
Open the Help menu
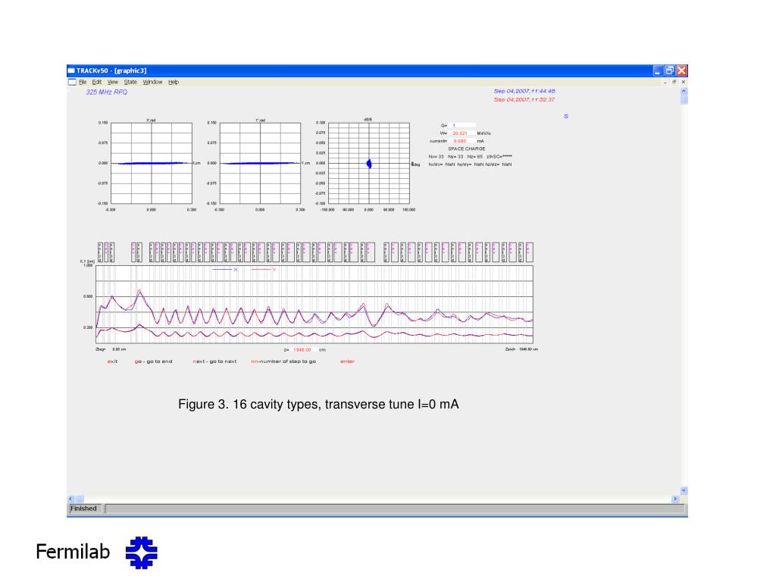[174, 82]
